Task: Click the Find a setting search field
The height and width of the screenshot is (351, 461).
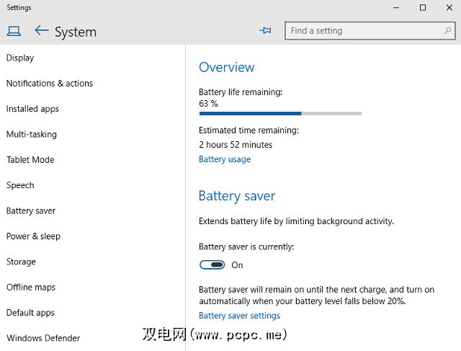Action: 364,31
